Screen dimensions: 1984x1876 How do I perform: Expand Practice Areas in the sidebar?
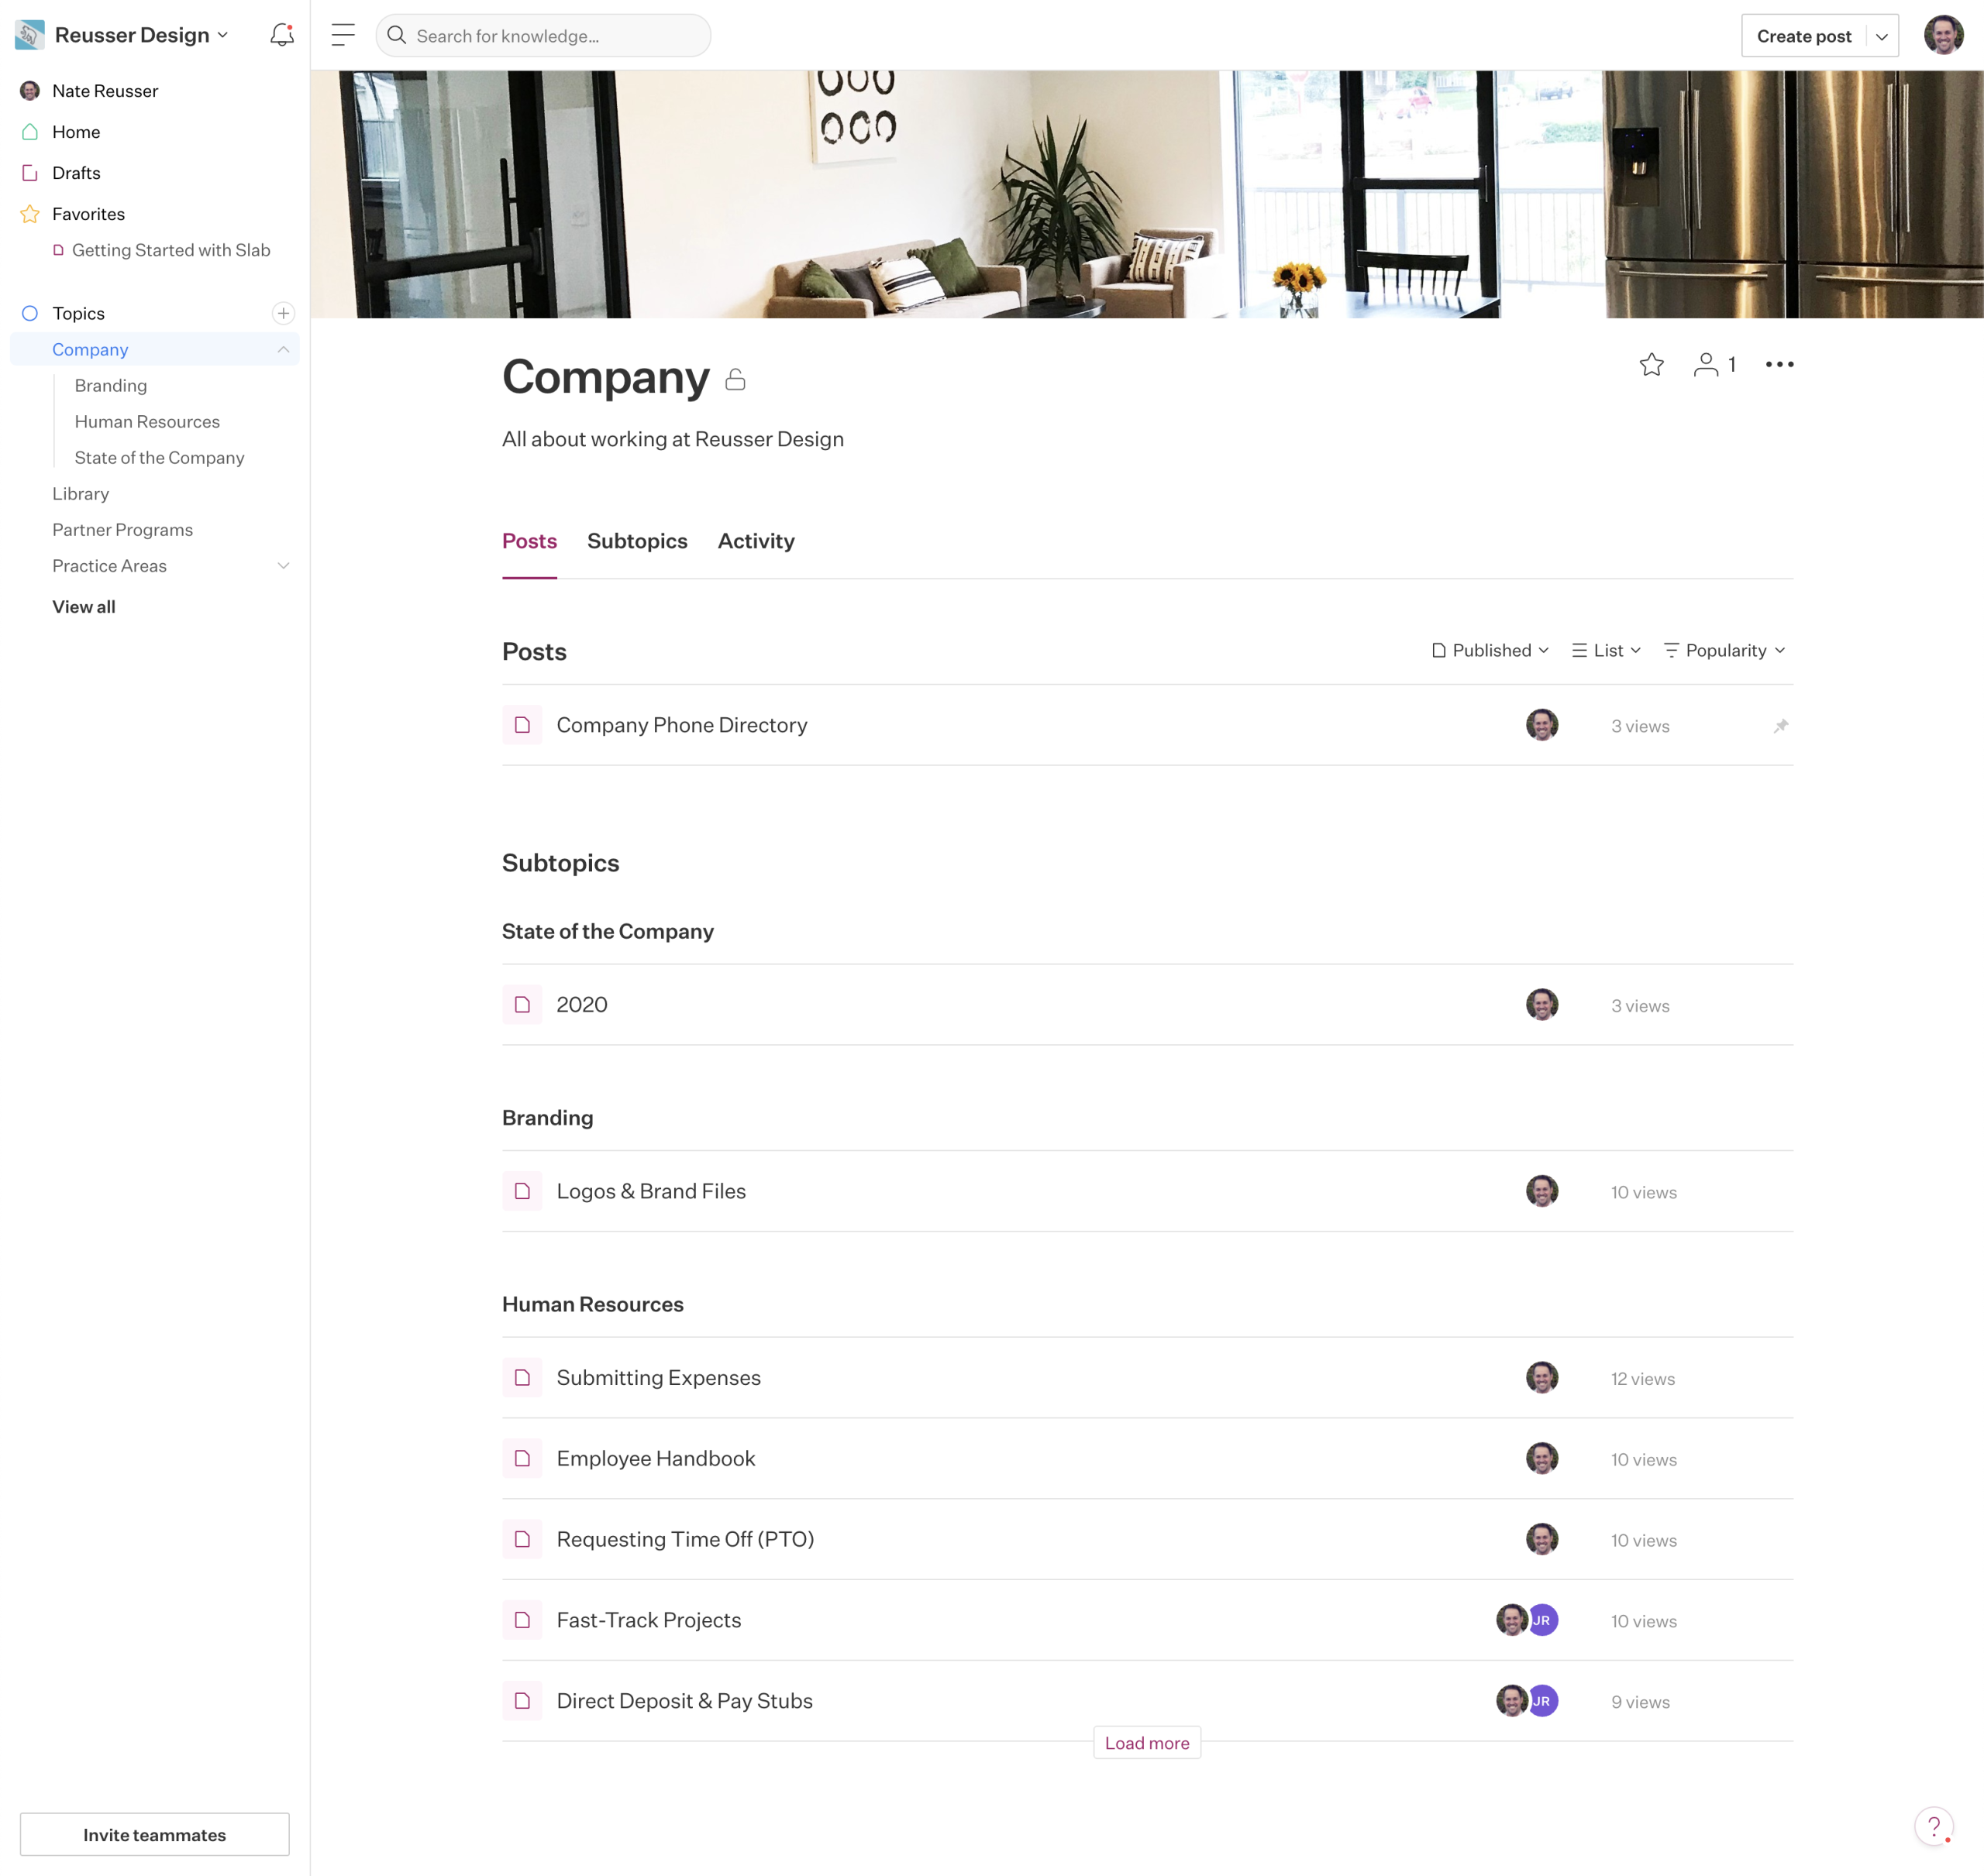(x=284, y=565)
